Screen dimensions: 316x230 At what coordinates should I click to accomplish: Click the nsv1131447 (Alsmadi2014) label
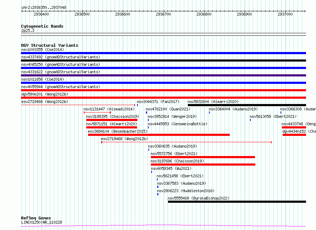[x=109, y=109]
